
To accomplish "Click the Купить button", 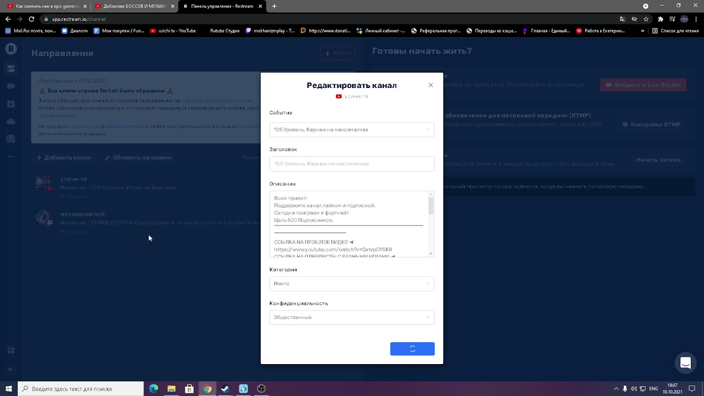I will click(x=338, y=53).
